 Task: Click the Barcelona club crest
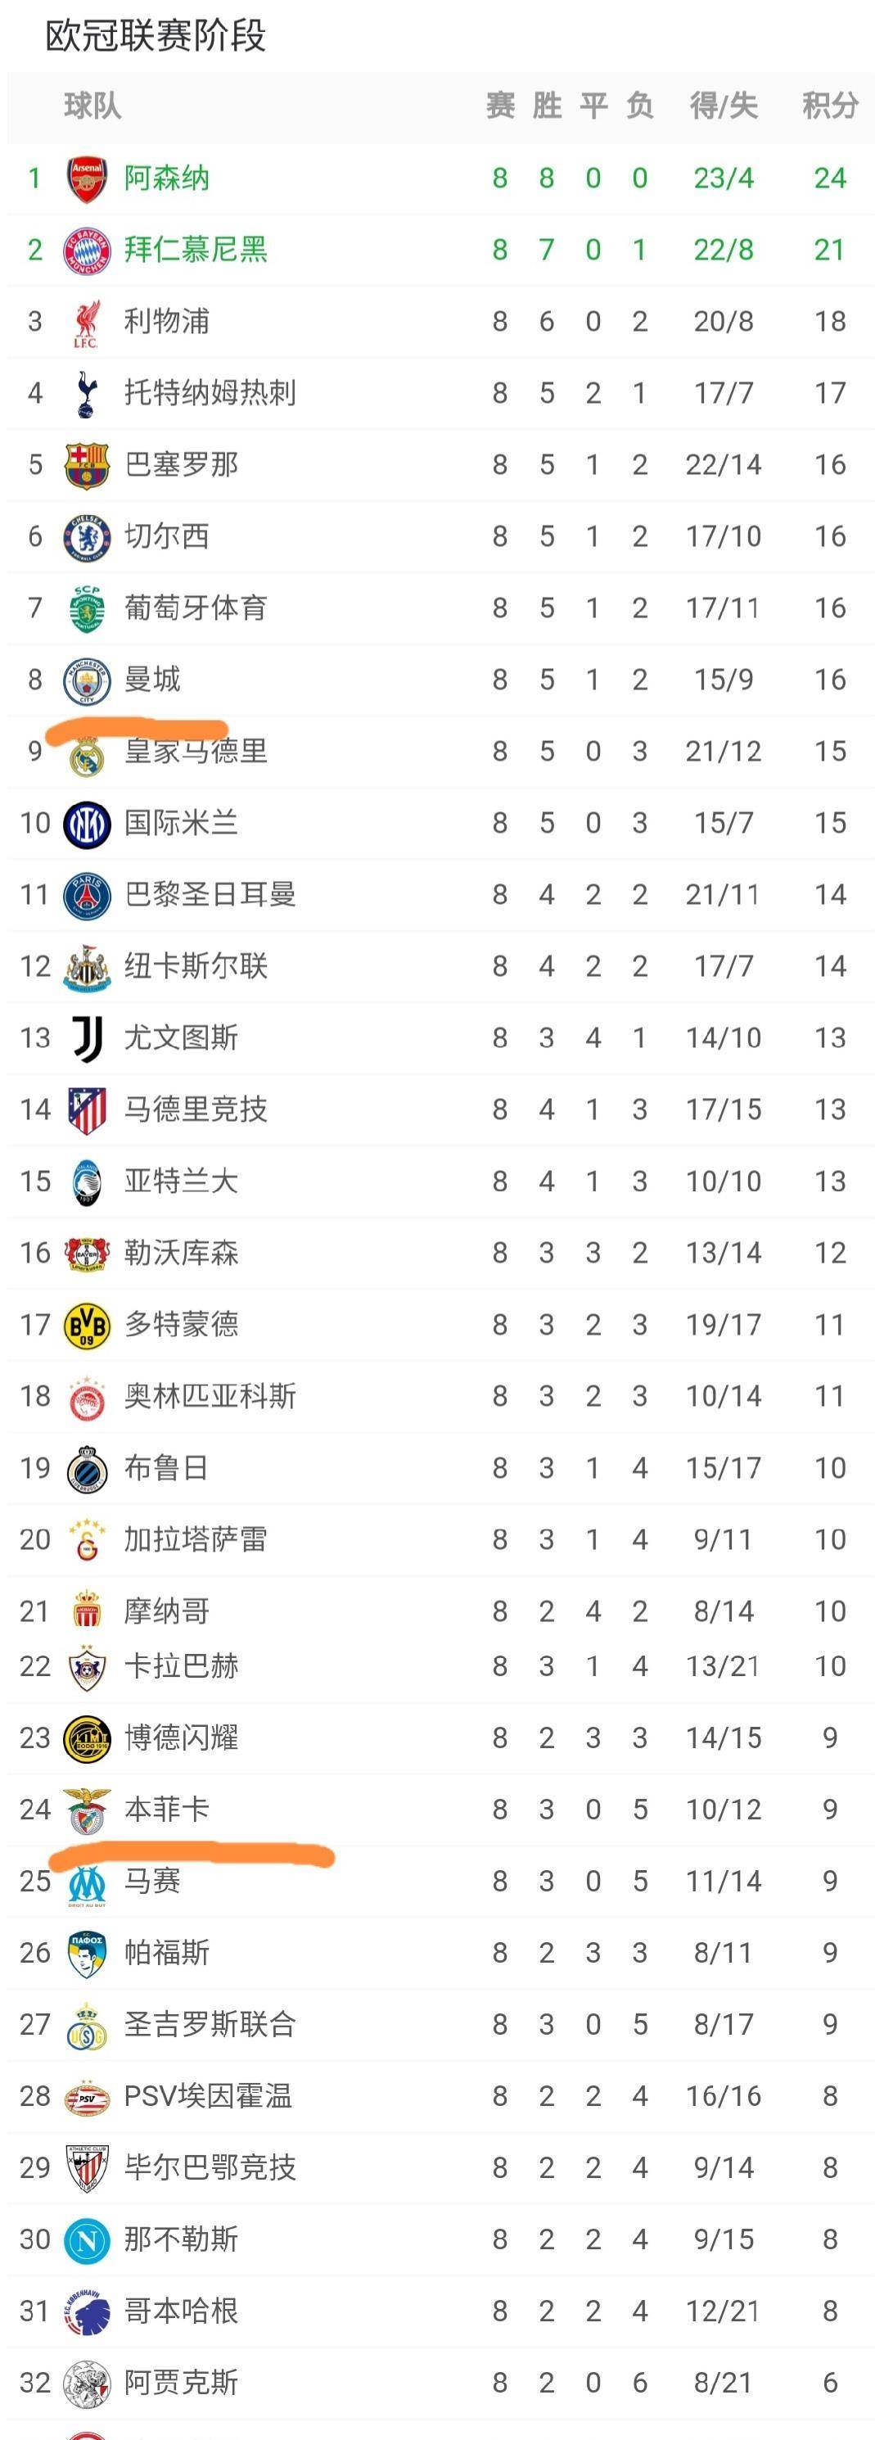(x=86, y=465)
